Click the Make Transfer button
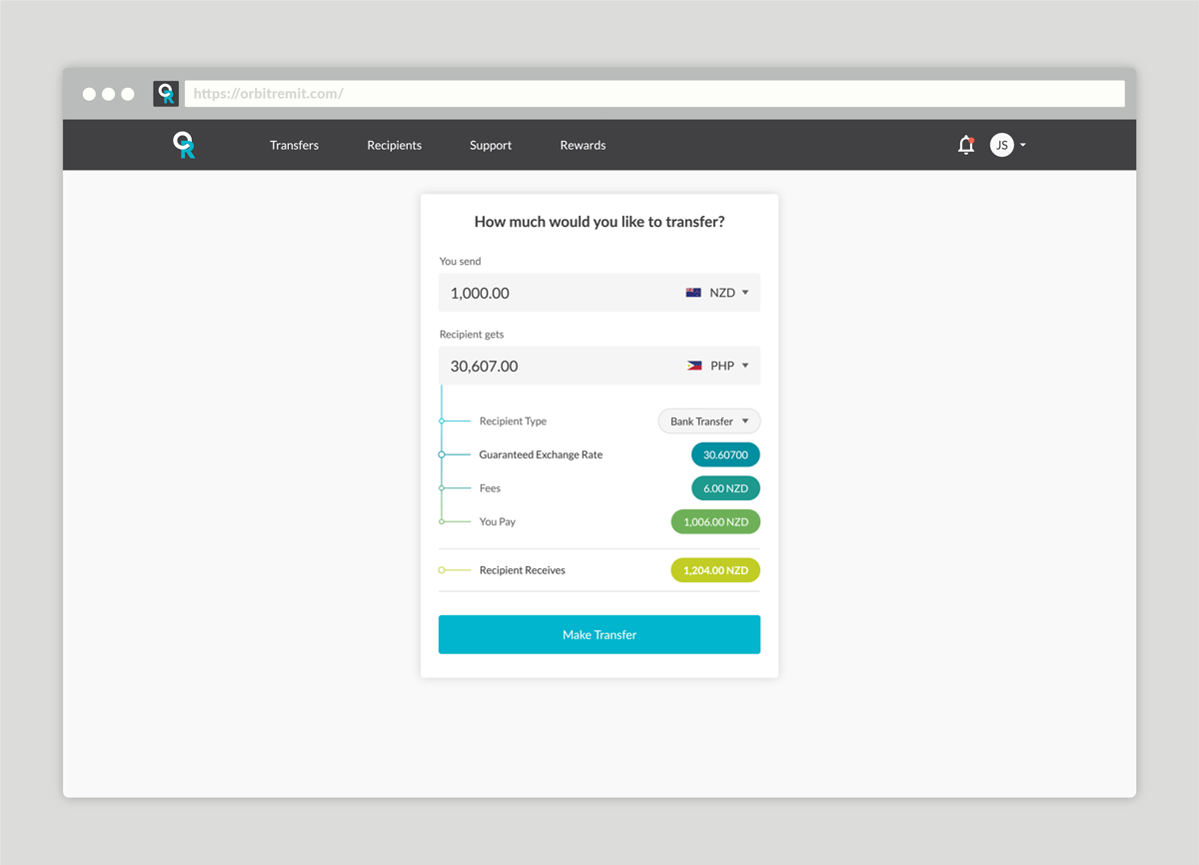Image resolution: width=1199 pixels, height=865 pixels. (599, 634)
